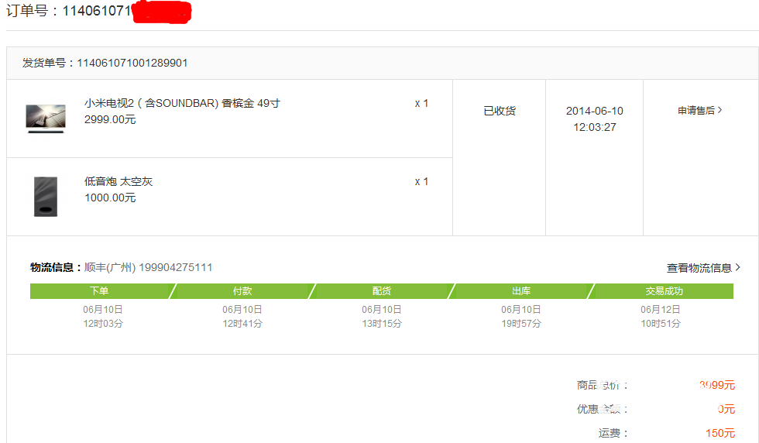Click the 已收货 status text
Screen dimensions: 759x443
click(x=500, y=111)
